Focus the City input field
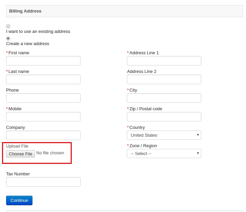The width and height of the screenshot is (246, 212). (x=164, y=98)
